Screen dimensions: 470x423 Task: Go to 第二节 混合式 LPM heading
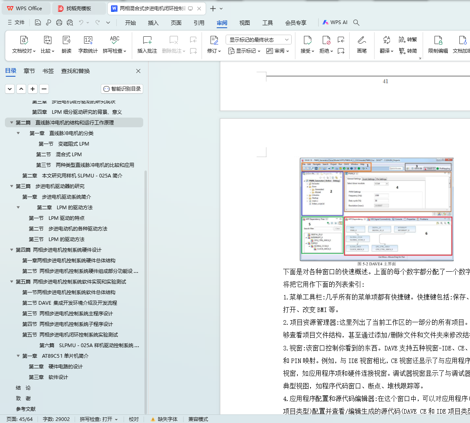pos(59,154)
